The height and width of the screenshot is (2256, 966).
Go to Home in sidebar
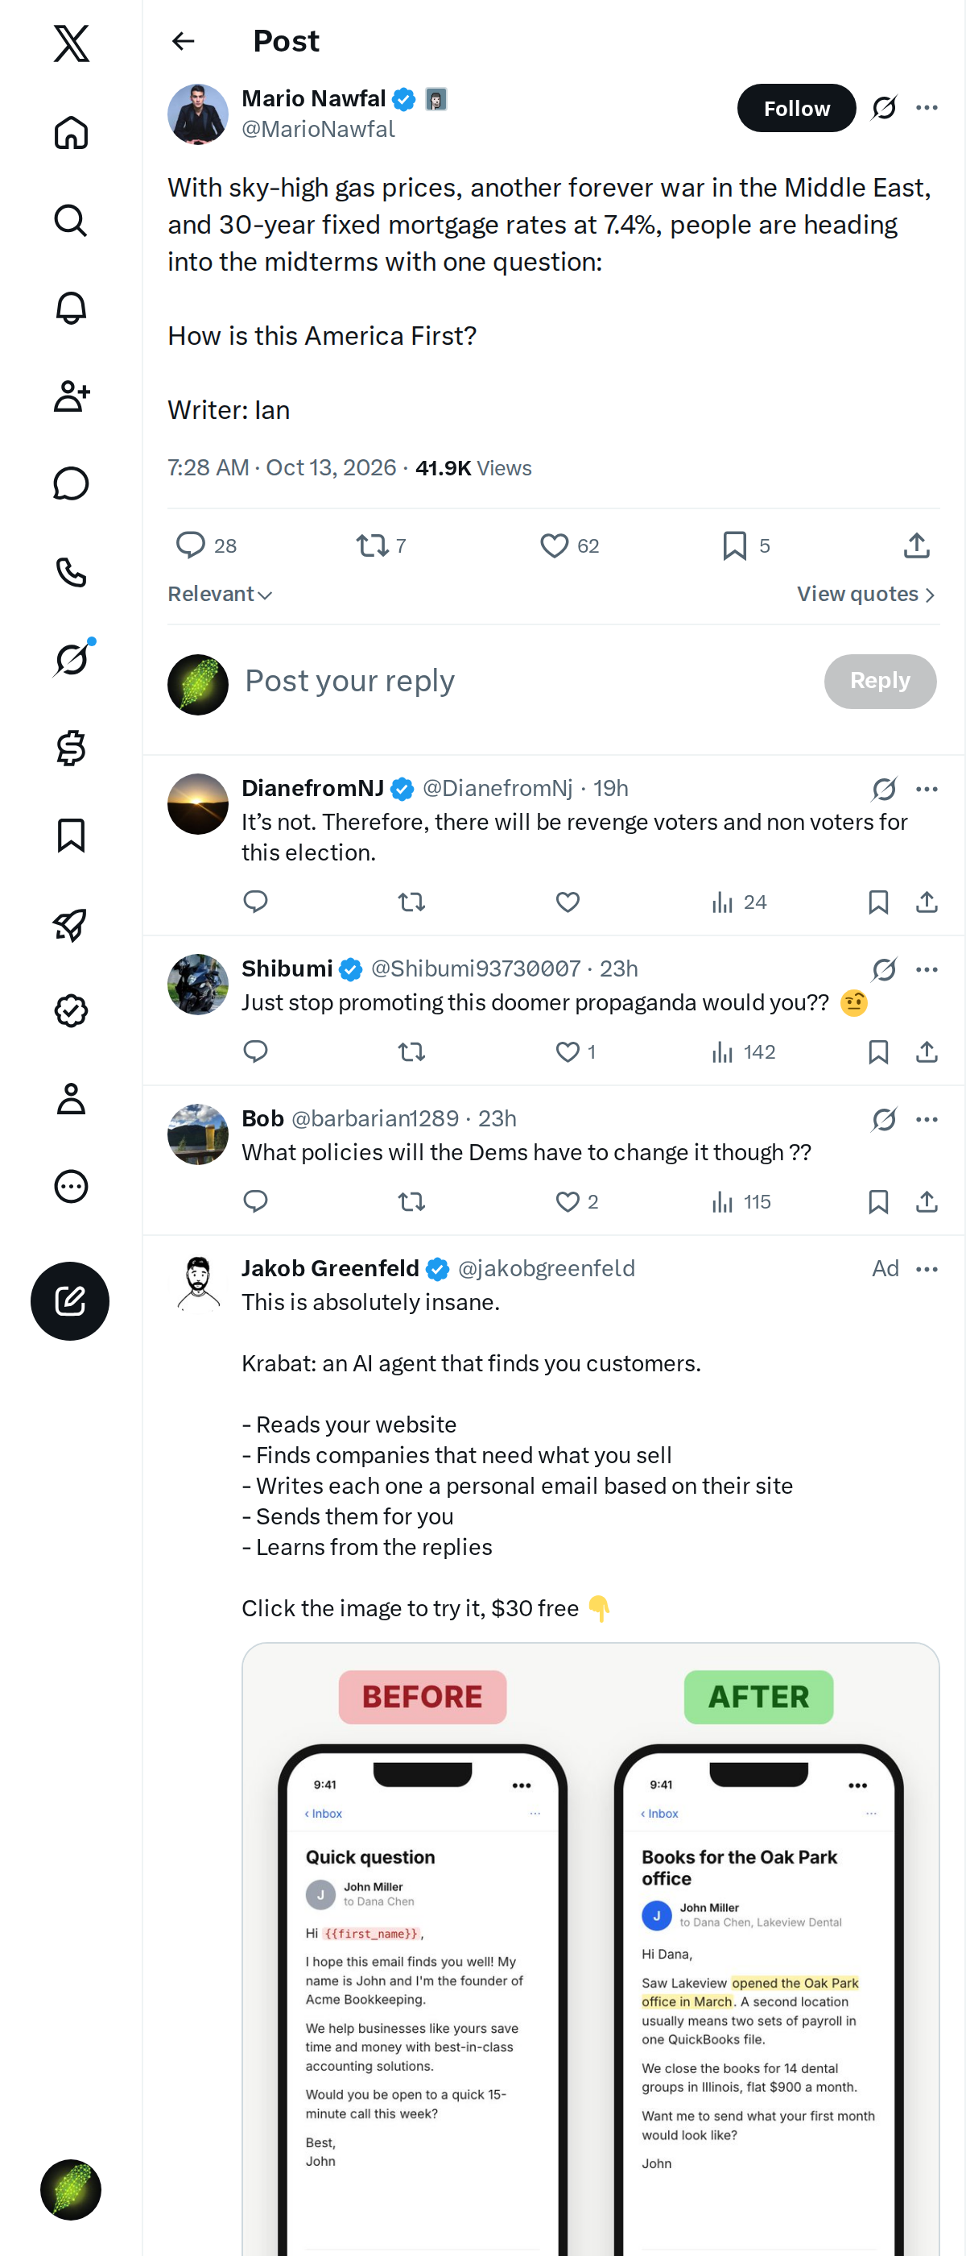(x=71, y=133)
